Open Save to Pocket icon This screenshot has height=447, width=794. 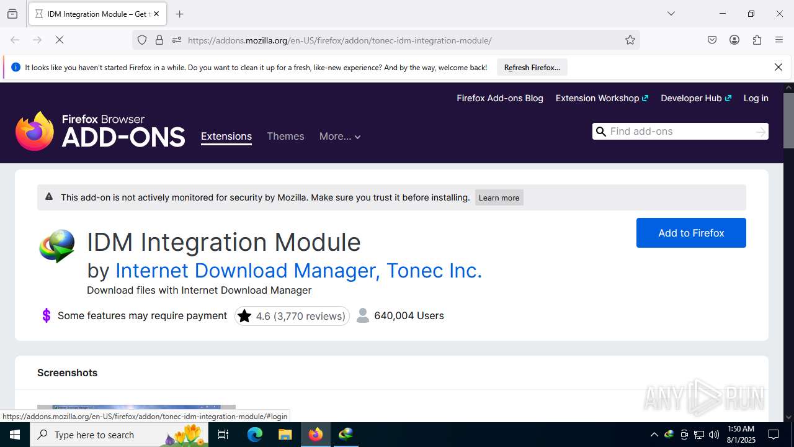(x=712, y=40)
